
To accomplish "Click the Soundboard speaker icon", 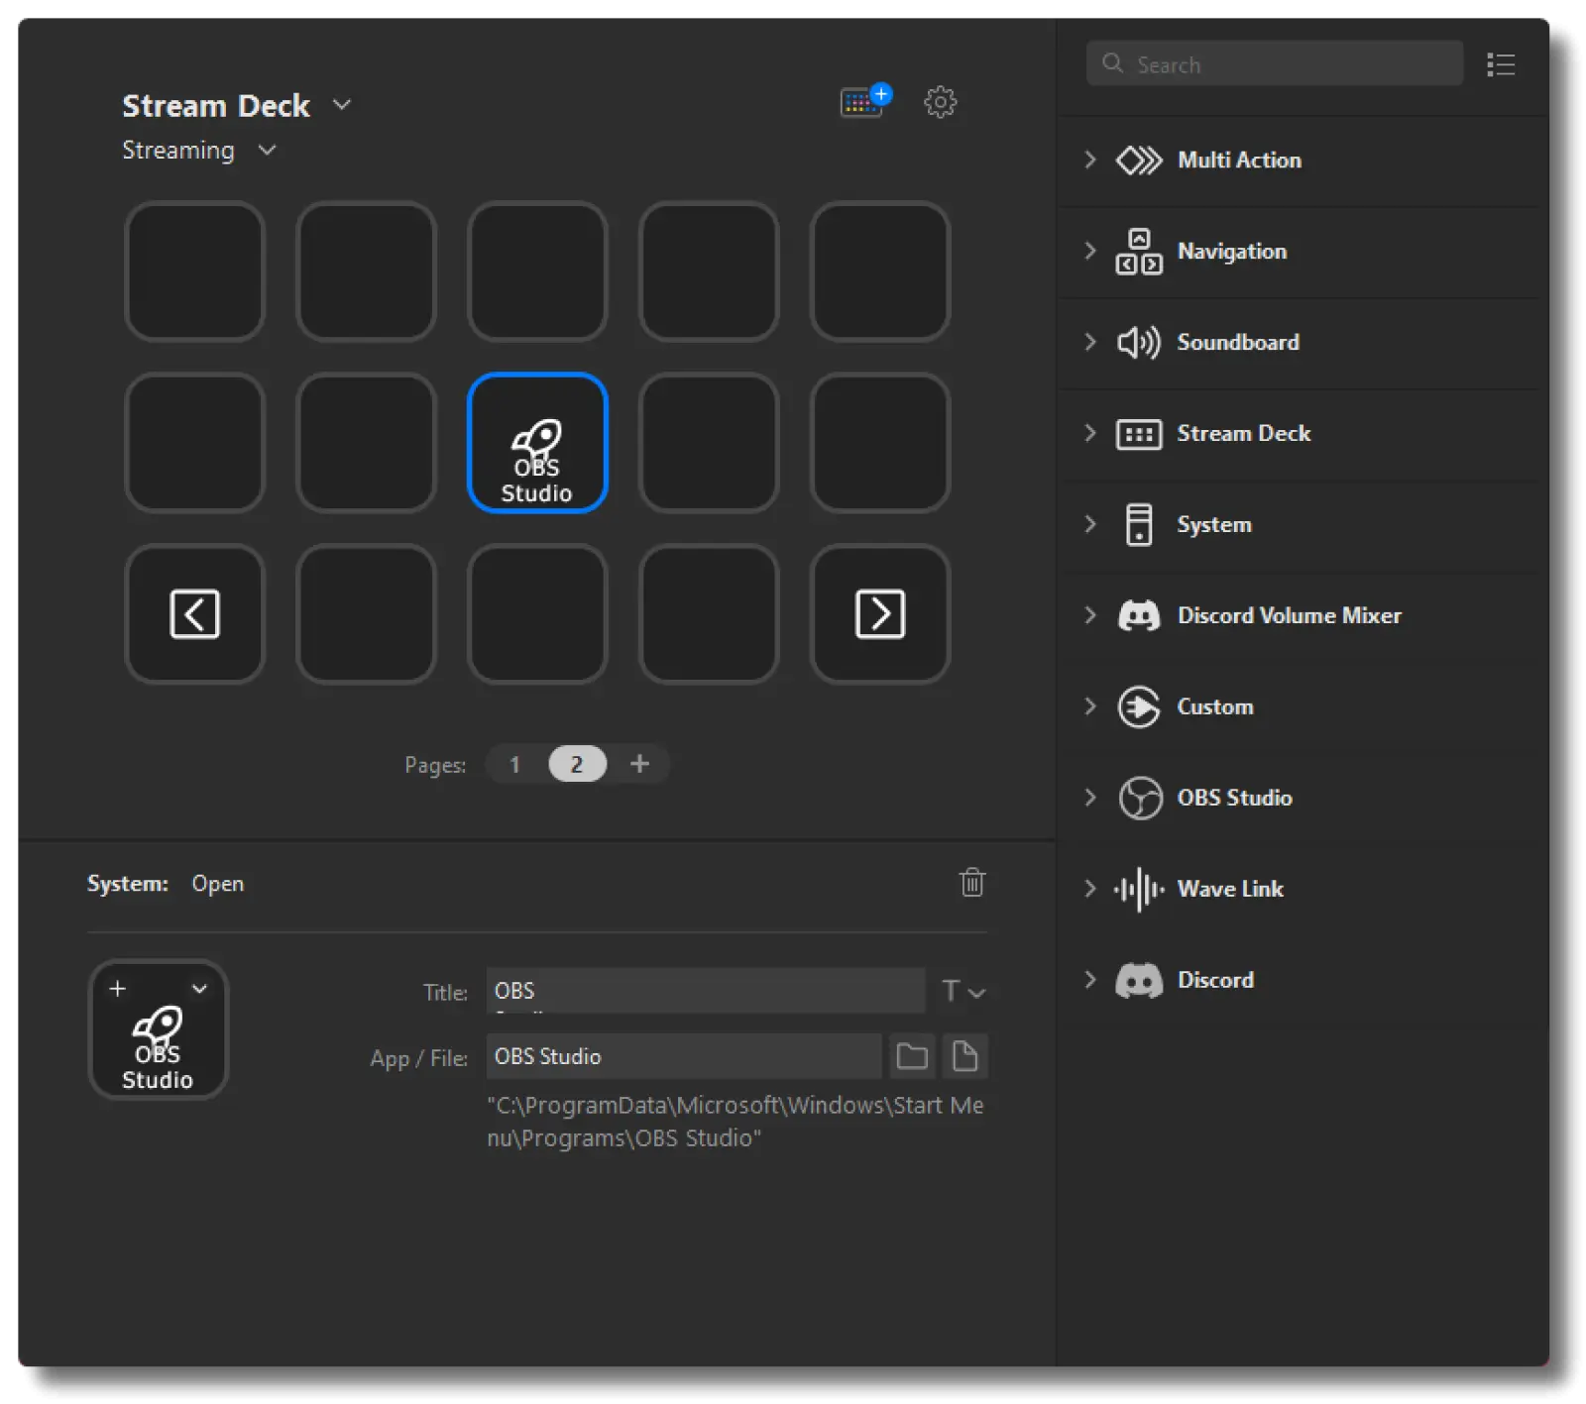I will (1138, 343).
